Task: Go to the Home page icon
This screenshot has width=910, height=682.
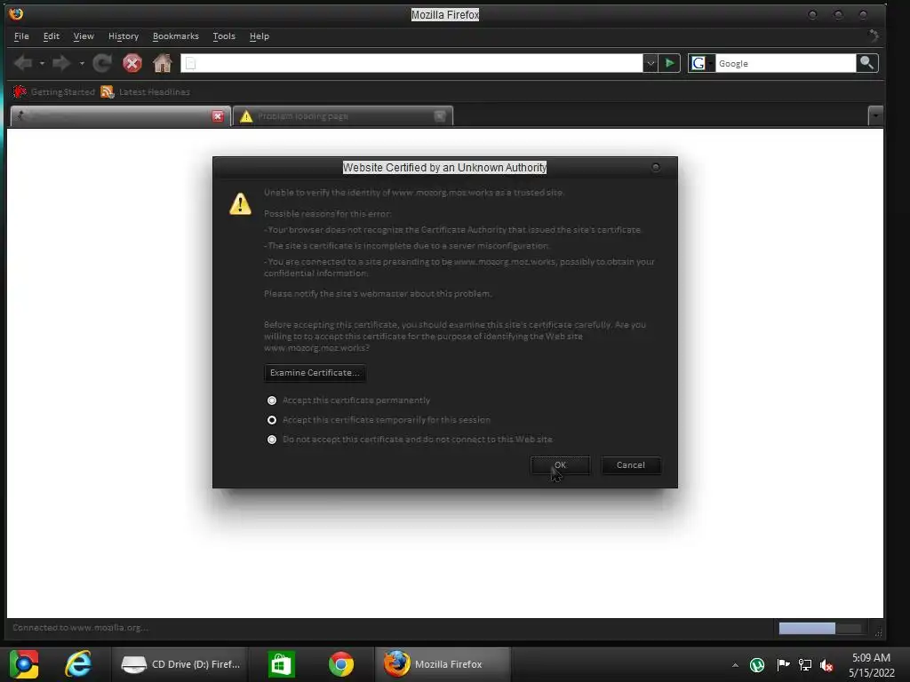Action: tap(163, 63)
